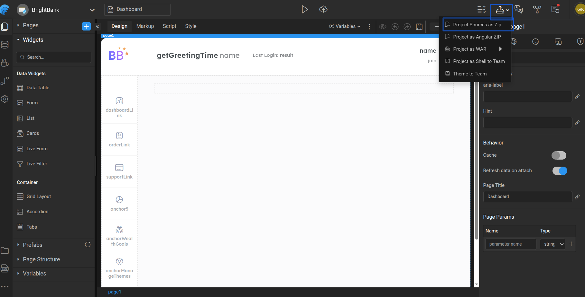
Task: Add a Data Table widget
Action: click(x=37, y=87)
